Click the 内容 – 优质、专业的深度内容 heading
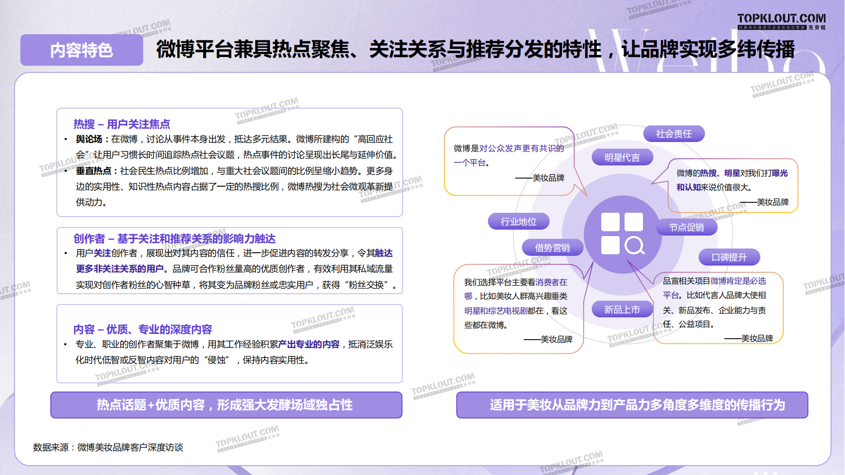The height and width of the screenshot is (475, 845). pyautogui.click(x=143, y=329)
